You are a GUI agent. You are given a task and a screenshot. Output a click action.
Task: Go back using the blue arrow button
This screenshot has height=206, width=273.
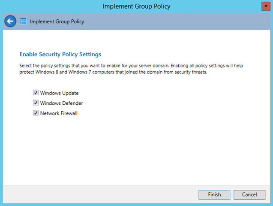point(10,21)
